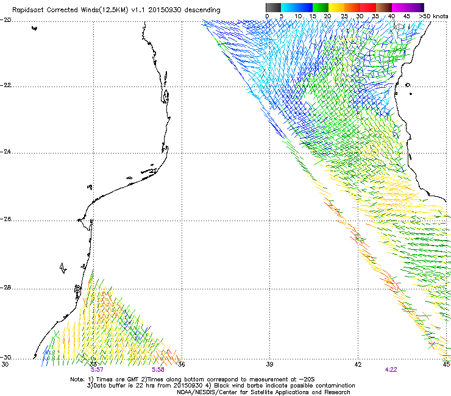This screenshot has width=451, height=396.
Task: Click the '36' longitude axis label
Action: (x=182, y=364)
